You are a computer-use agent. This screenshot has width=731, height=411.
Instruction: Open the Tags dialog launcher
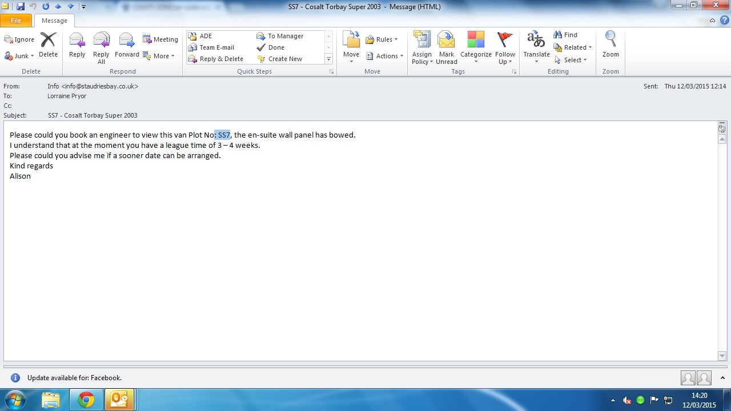[x=514, y=72]
